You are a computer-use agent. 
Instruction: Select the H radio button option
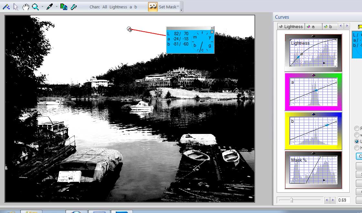pos(357,148)
